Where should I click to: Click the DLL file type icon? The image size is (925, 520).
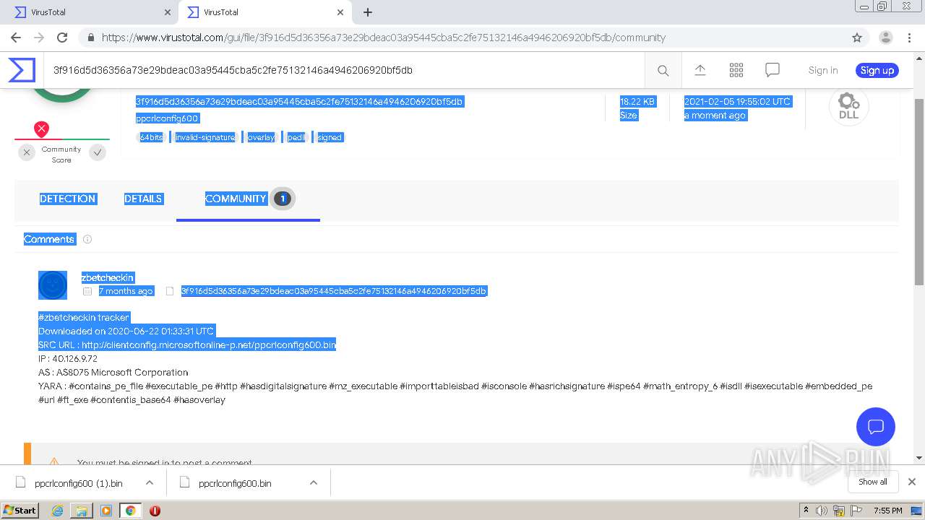848,105
